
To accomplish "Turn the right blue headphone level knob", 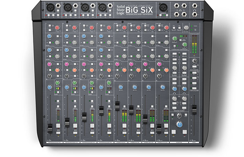I will click(x=184, y=89).
